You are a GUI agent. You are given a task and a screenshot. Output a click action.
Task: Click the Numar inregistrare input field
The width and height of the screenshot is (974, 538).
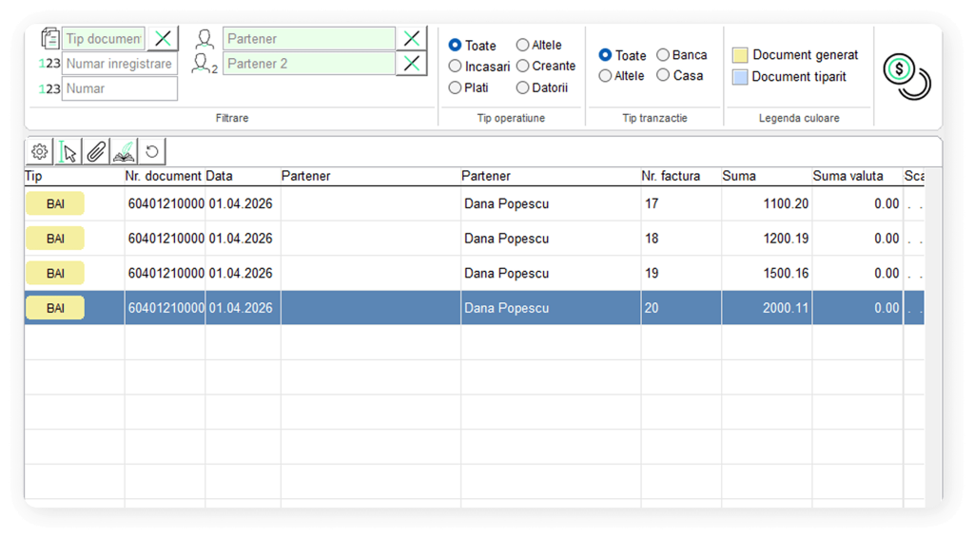tap(119, 64)
